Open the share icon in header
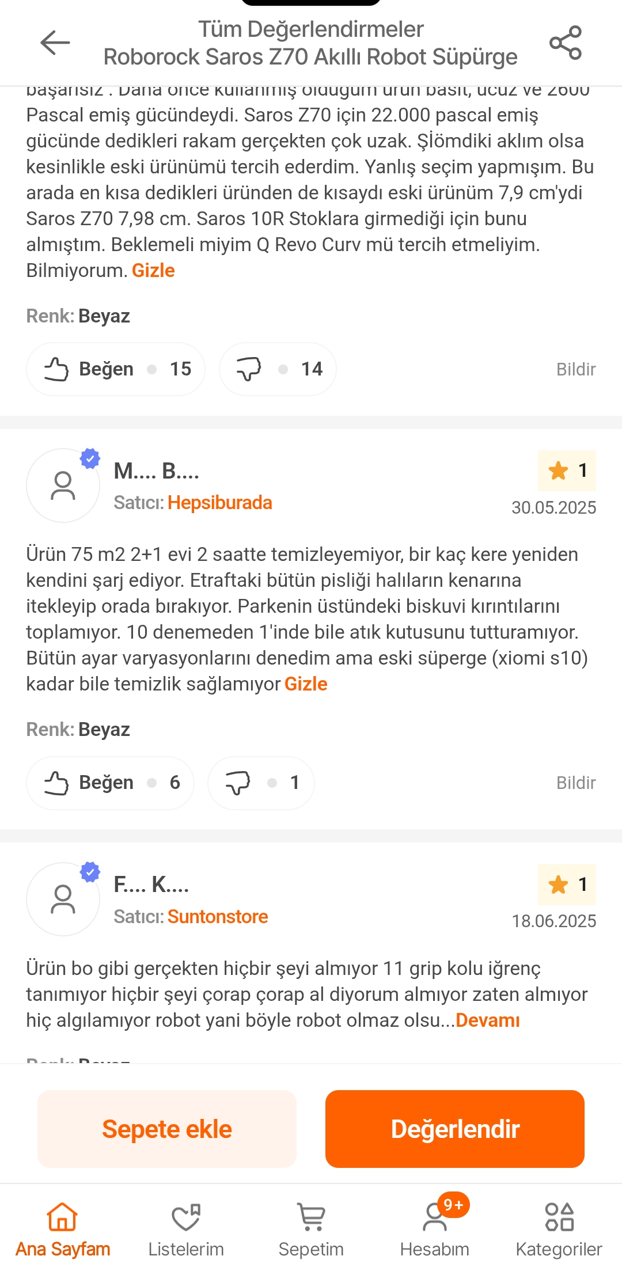 tap(566, 43)
